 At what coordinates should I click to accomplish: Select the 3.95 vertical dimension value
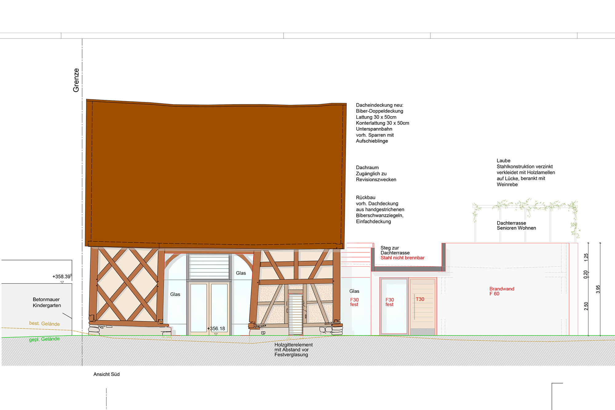point(598,289)
